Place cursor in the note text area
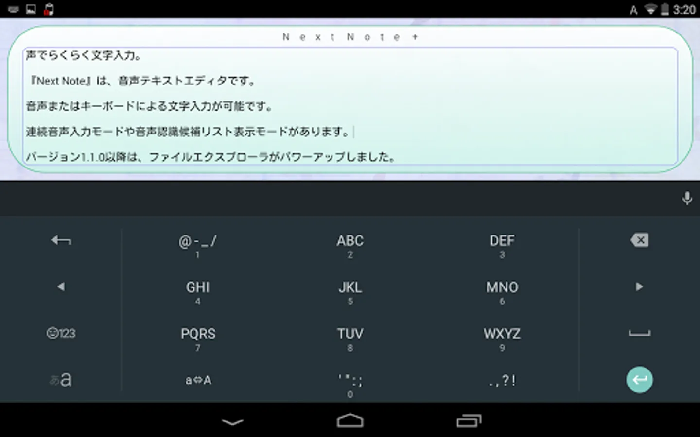 tap(350, 106)
